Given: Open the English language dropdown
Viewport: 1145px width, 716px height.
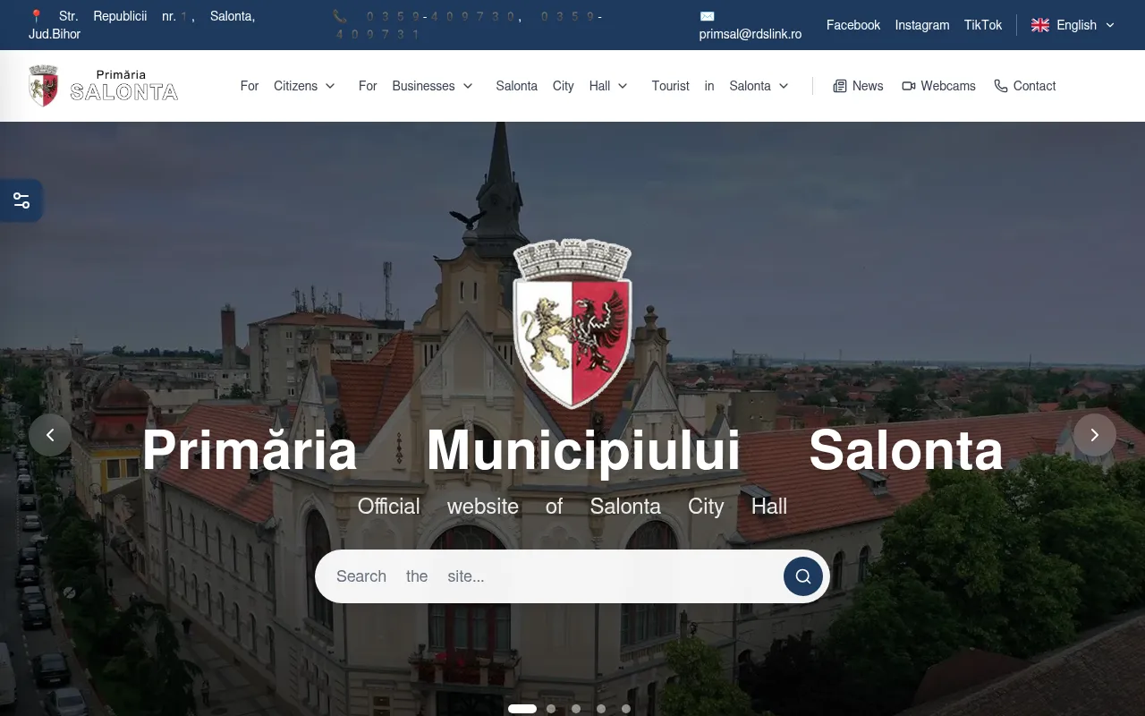Looking at the screenshot, I should coord(1073,25).
